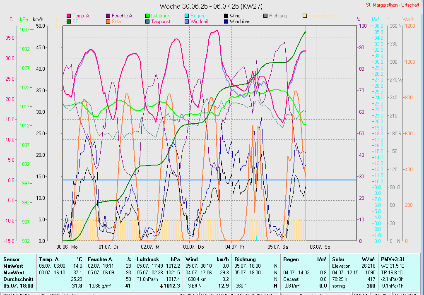424x295 pixels.
Task: Click the average temperature value 25.29
Action: point(77,279)
